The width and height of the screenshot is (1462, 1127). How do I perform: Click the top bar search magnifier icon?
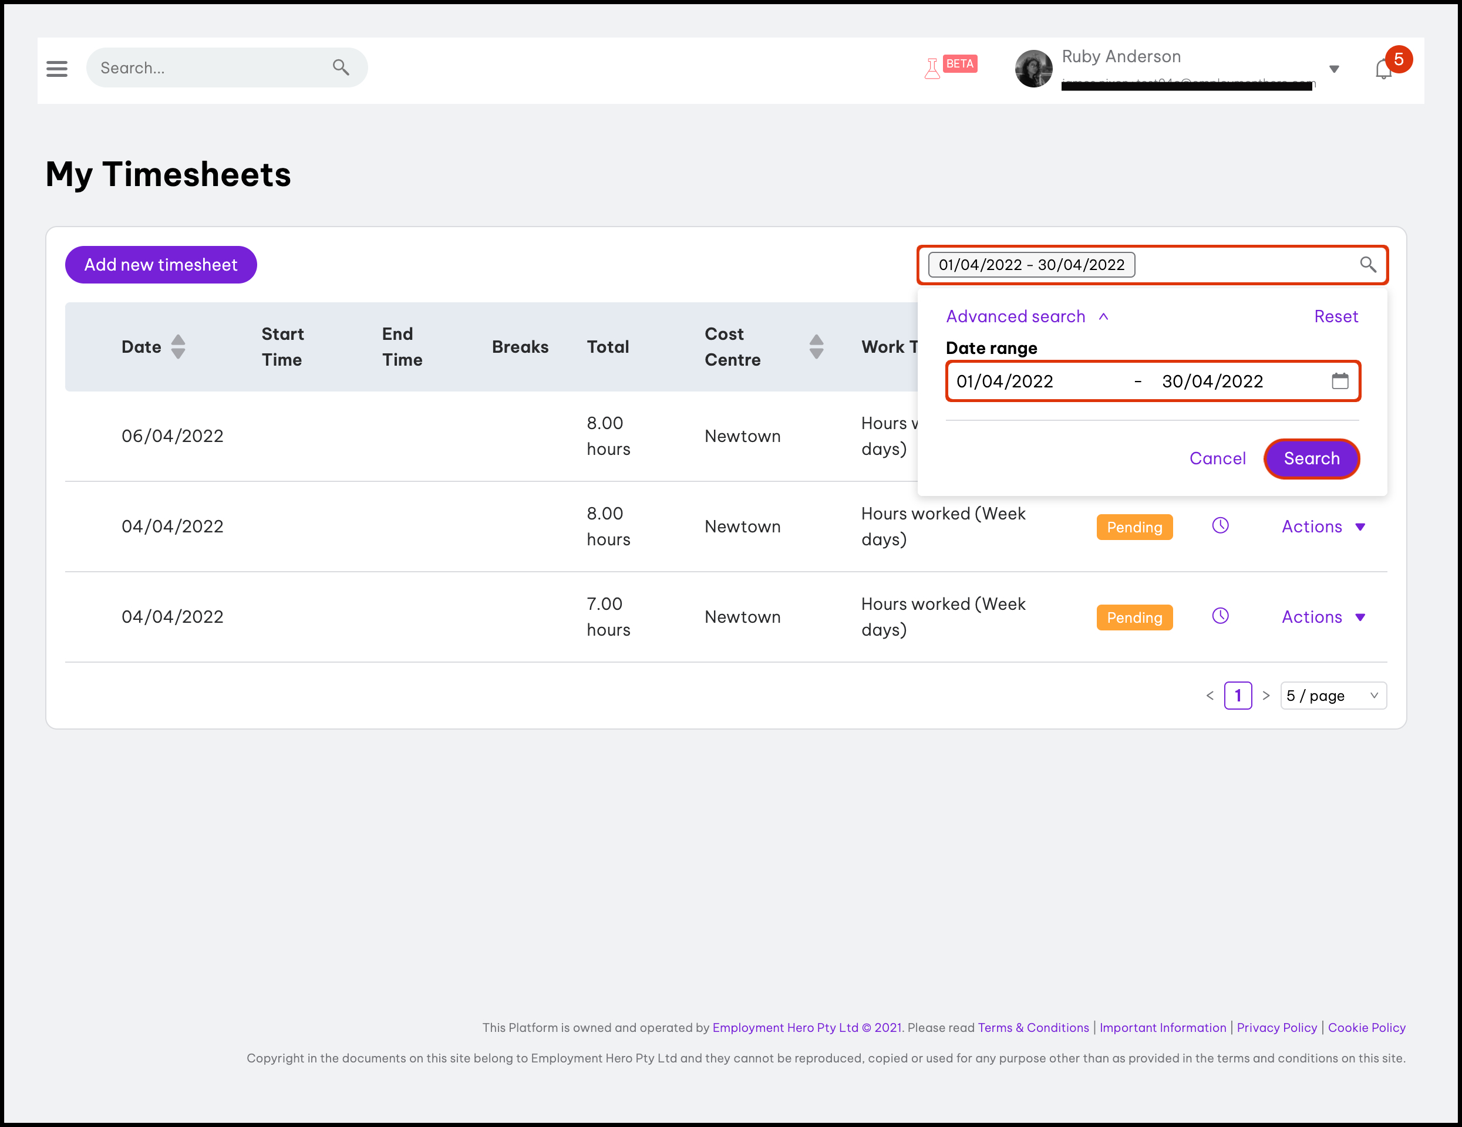341,68
